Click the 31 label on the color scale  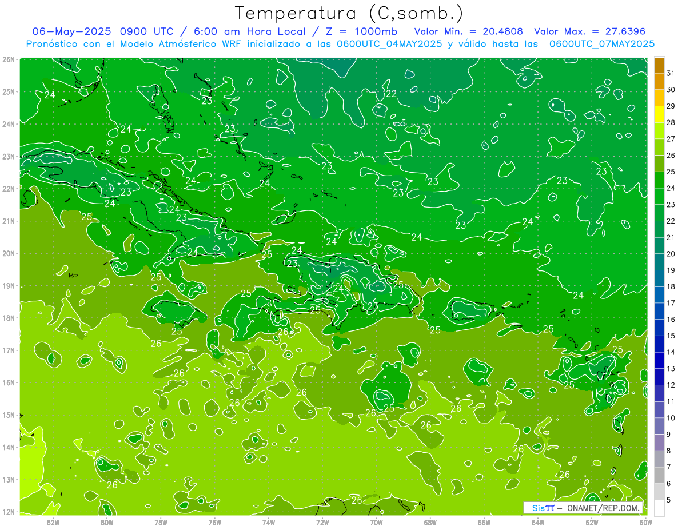(671, 73)
